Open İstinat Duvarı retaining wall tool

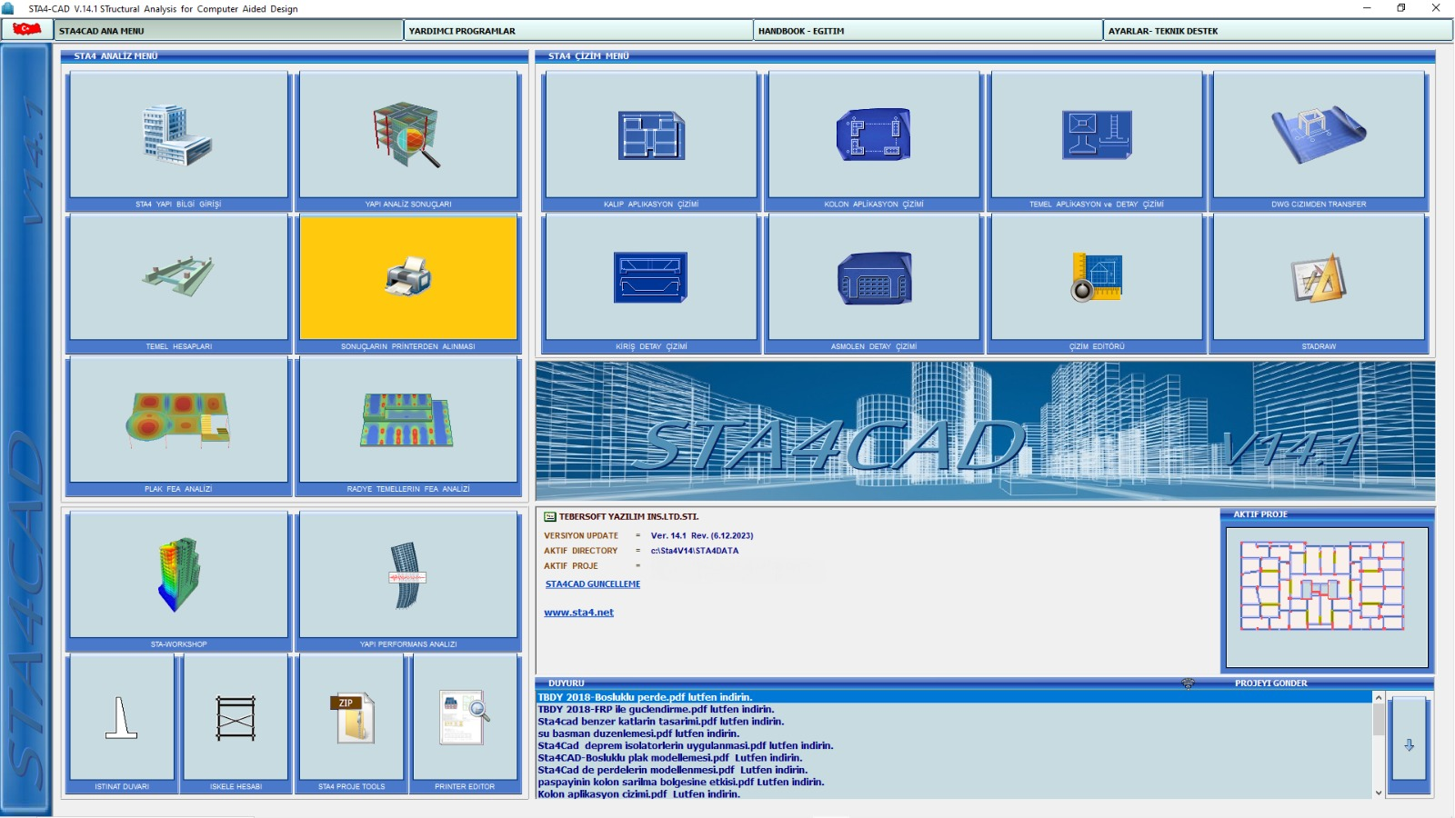[x=121, y=718]
